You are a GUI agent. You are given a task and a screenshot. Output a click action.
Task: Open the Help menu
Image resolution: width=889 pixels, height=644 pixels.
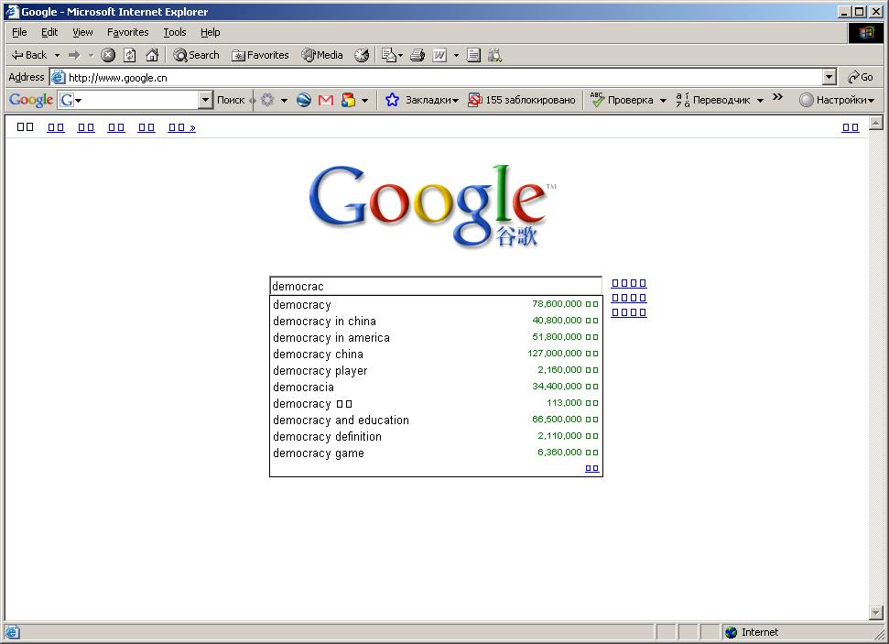(210, 32)
